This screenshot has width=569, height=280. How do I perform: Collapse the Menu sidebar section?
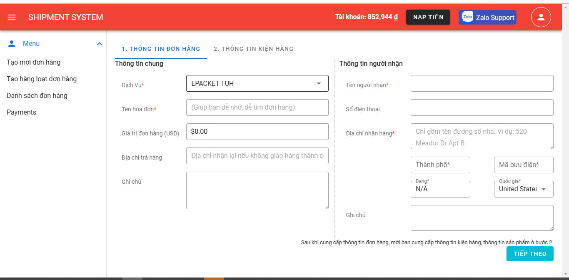[x=99, y=44]
